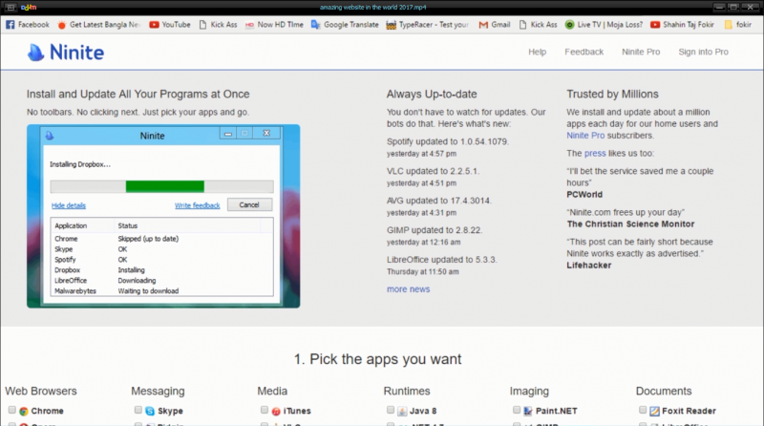Check the Java 8 checkbox

point(391,410)
